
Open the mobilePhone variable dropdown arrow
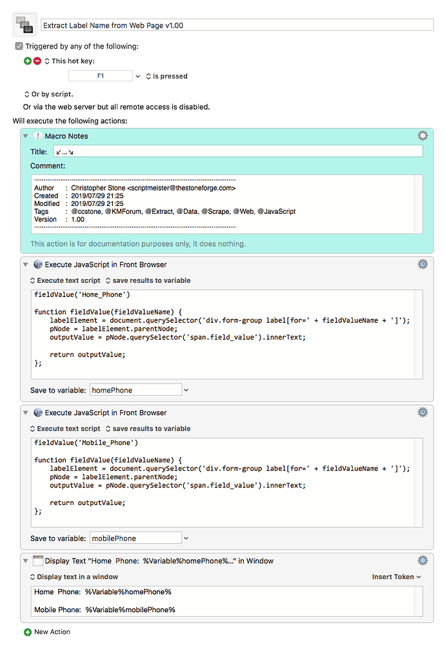[186, 538]
